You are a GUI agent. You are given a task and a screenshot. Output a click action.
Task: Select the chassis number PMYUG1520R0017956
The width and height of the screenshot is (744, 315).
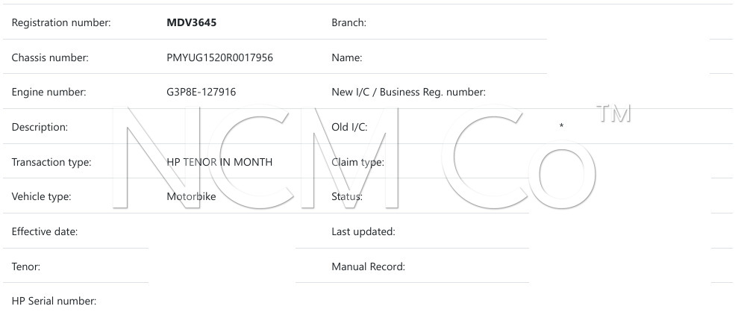pos(219,58)
